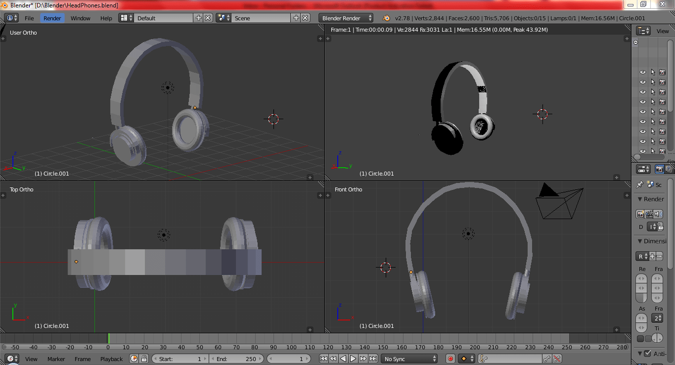
Task: Click the View button in the timeline header
Action: pyautogui.click(x=31, y=359)
